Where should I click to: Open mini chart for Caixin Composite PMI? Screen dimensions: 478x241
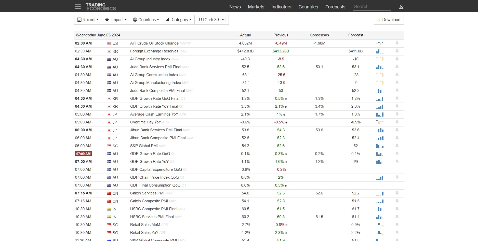[380, 201]
